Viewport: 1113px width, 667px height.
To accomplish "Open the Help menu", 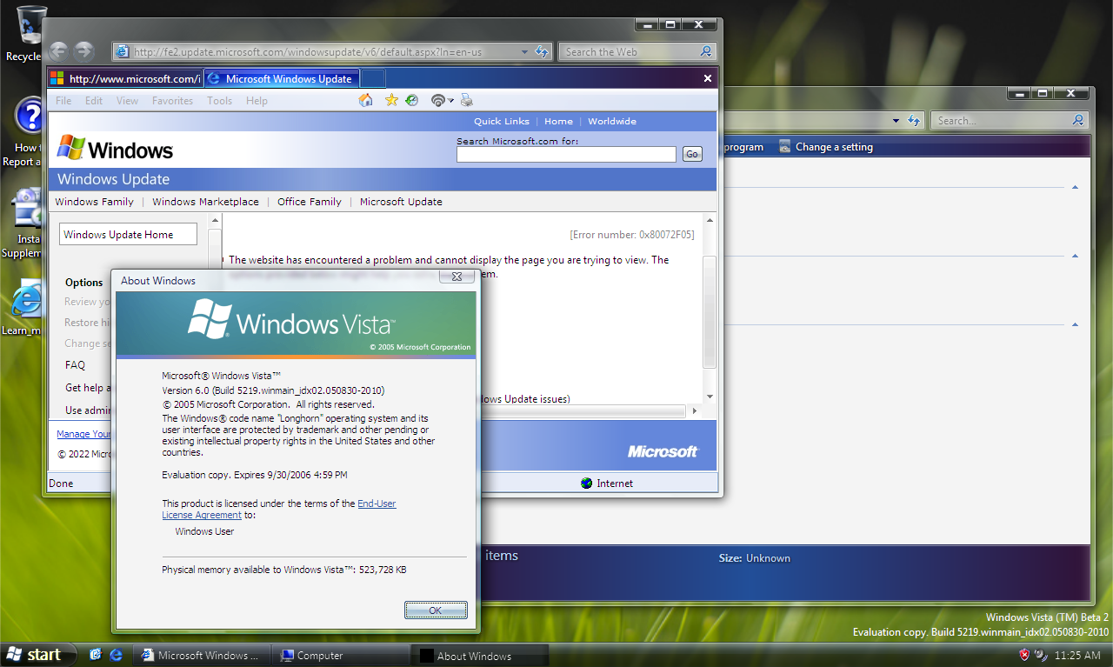I will (257, 101).
